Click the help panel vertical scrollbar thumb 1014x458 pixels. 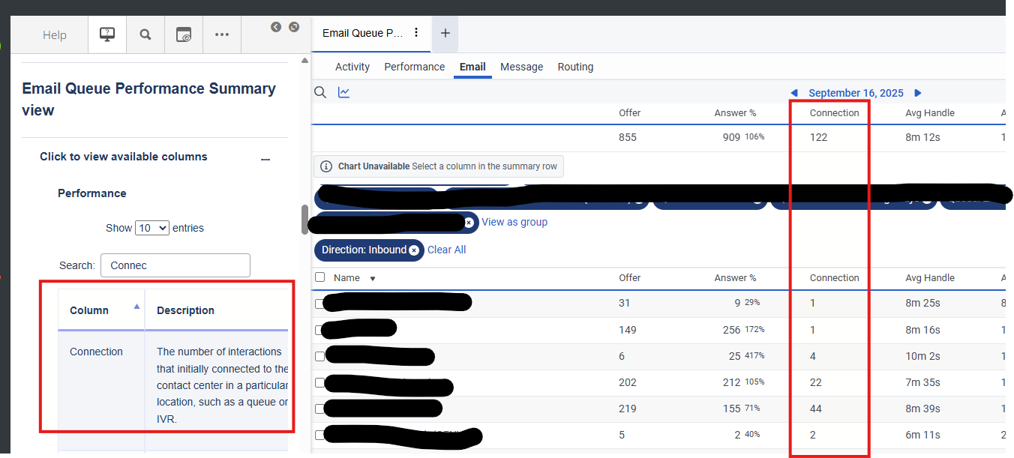[304, 220]
